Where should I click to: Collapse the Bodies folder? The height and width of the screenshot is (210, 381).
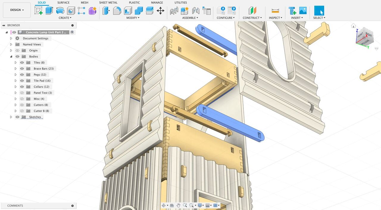[x=11, y=57]
